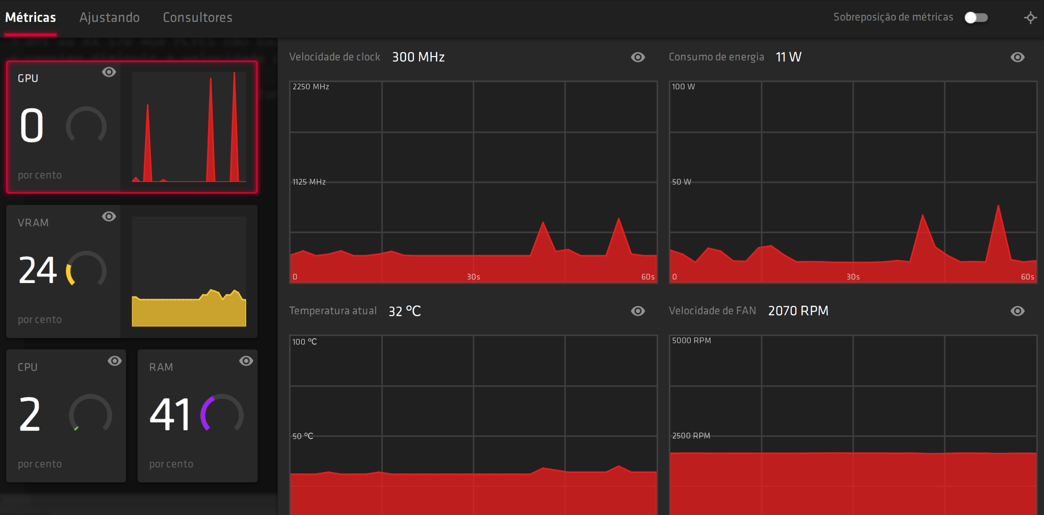Click the Temperatura atual title
Screen dimensions: 1044x515
pos(333,311)
